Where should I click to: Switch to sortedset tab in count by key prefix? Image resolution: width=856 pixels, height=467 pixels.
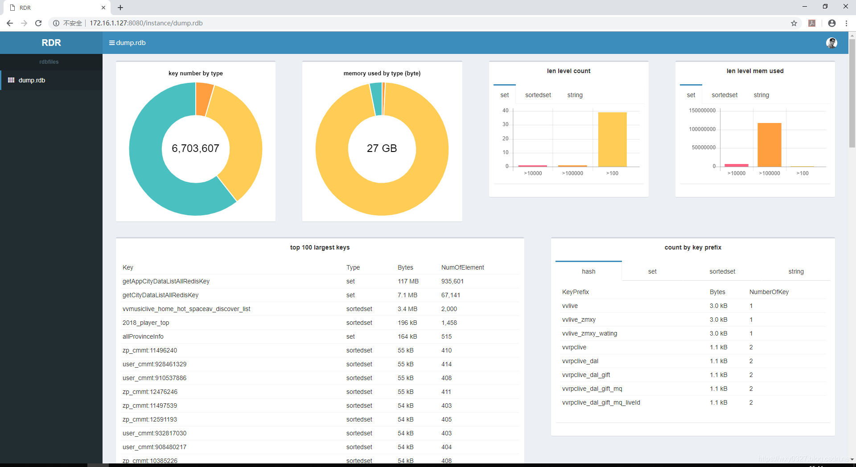point(722,271)
